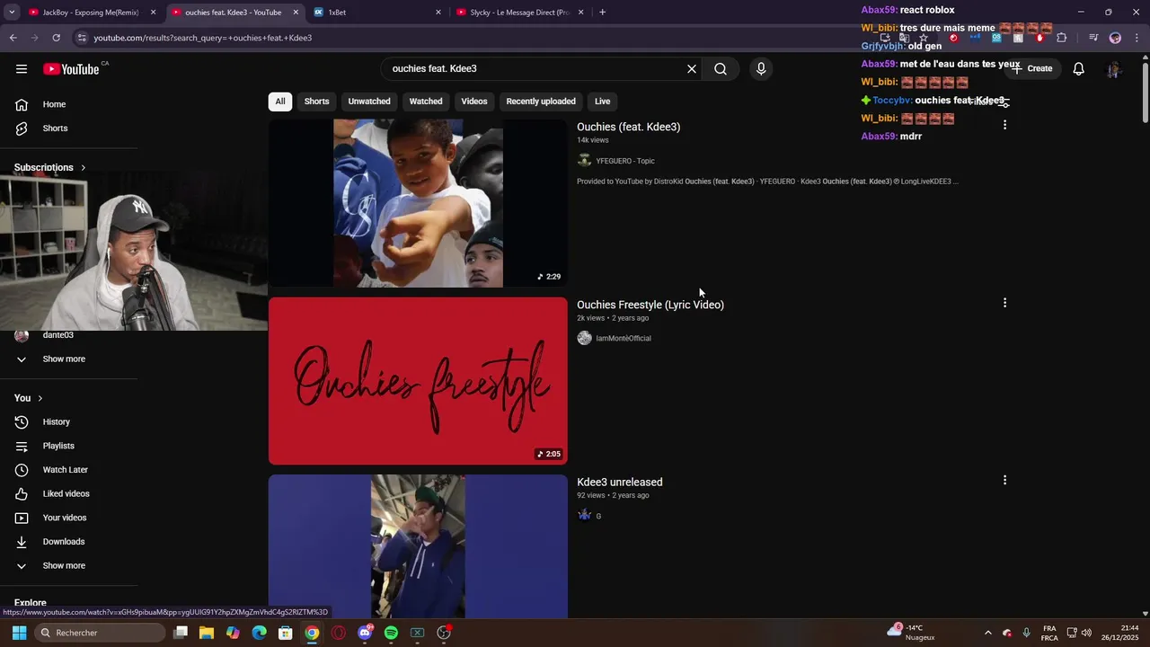Switch to the Slycky - Le Message Direct tab
1150x647 pixels.
pos(519,13)
